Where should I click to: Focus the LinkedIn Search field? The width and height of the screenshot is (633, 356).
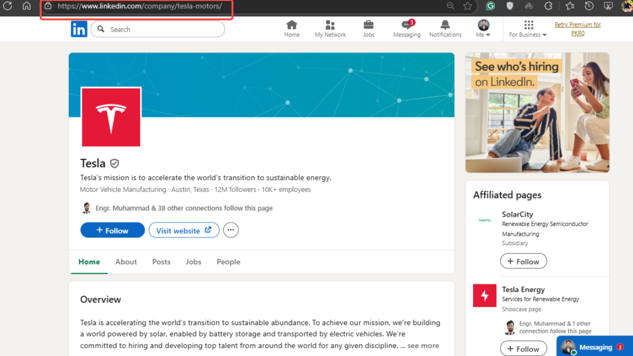(158, 29)
